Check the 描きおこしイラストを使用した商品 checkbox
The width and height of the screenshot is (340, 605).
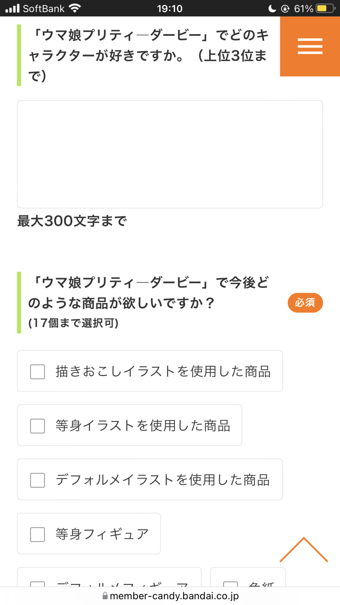click(x=37, y=371)
